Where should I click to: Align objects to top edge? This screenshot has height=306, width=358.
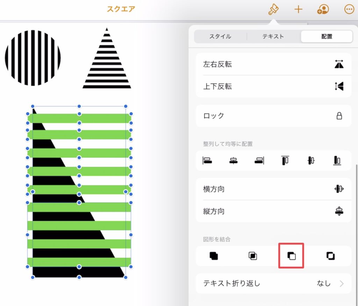pos(285,160)
